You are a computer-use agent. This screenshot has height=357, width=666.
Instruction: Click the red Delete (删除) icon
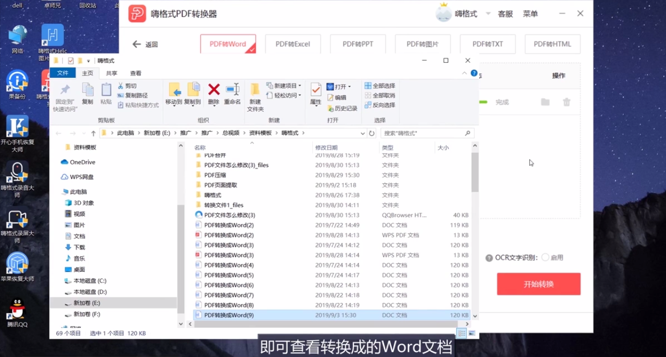[213, 89]
